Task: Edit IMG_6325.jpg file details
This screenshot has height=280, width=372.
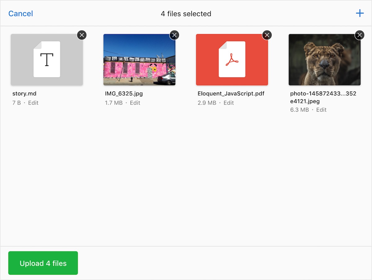Action: tap(135, 103)
